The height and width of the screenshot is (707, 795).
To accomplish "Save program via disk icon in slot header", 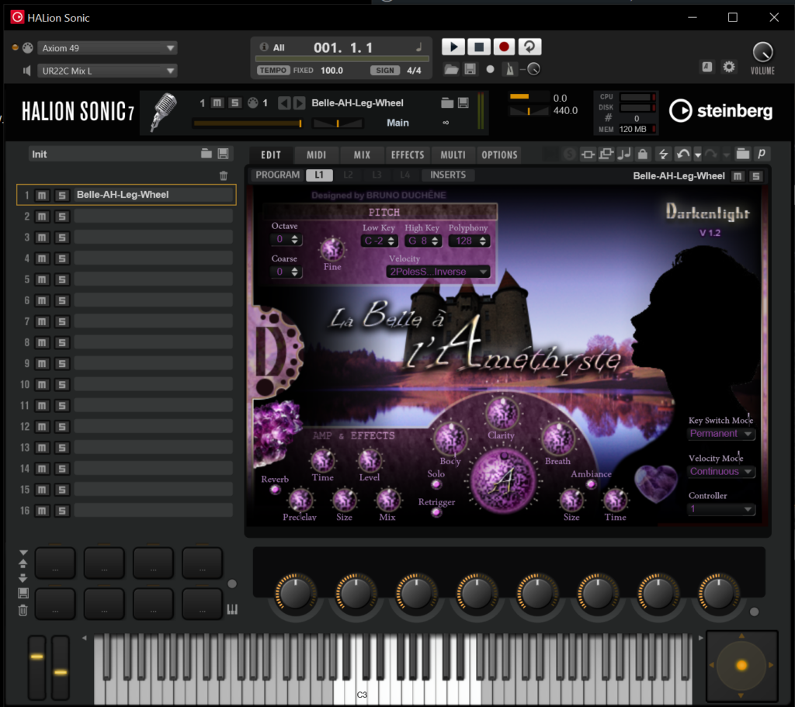I will [x=463, y=103].
